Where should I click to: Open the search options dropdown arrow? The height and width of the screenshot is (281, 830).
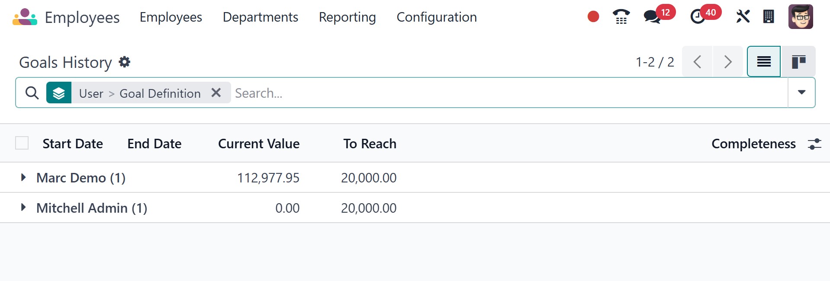tap(801, 93)
